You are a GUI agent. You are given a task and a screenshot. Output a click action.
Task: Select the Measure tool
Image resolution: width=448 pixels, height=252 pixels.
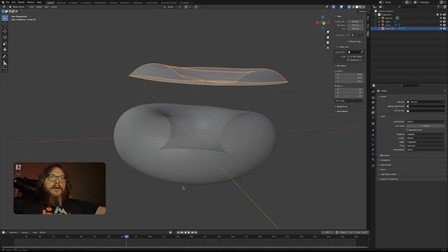[x=5, y=63]
